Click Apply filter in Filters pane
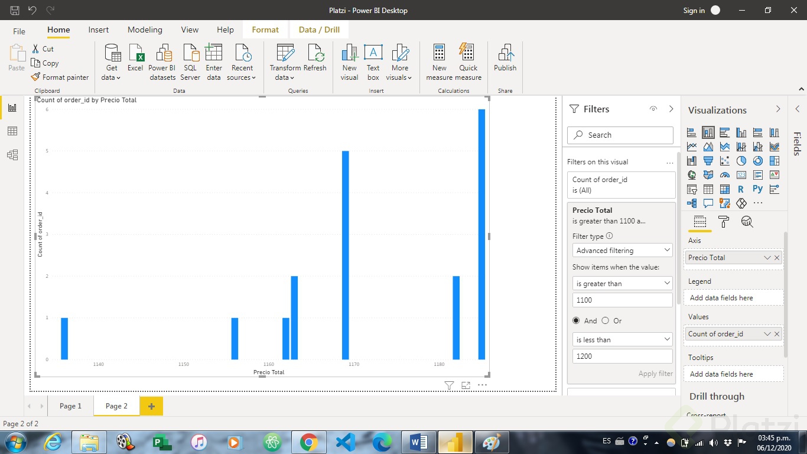Screen dimensions: 807x454 pyautogui.click(x=656, y=374)
